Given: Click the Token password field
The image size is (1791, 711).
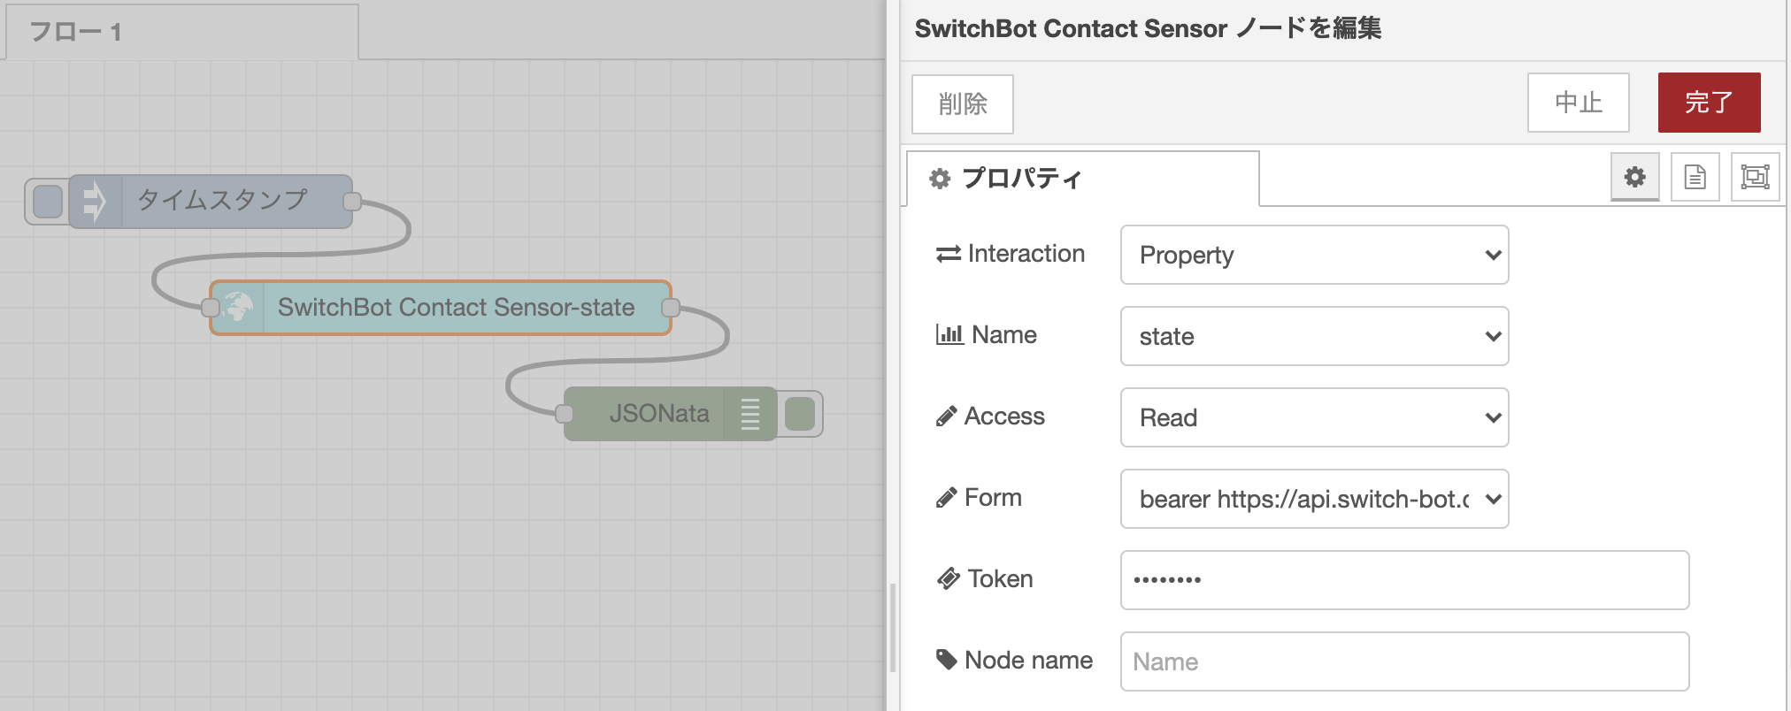Looking at the screenshot, I should pos(1404,580).
